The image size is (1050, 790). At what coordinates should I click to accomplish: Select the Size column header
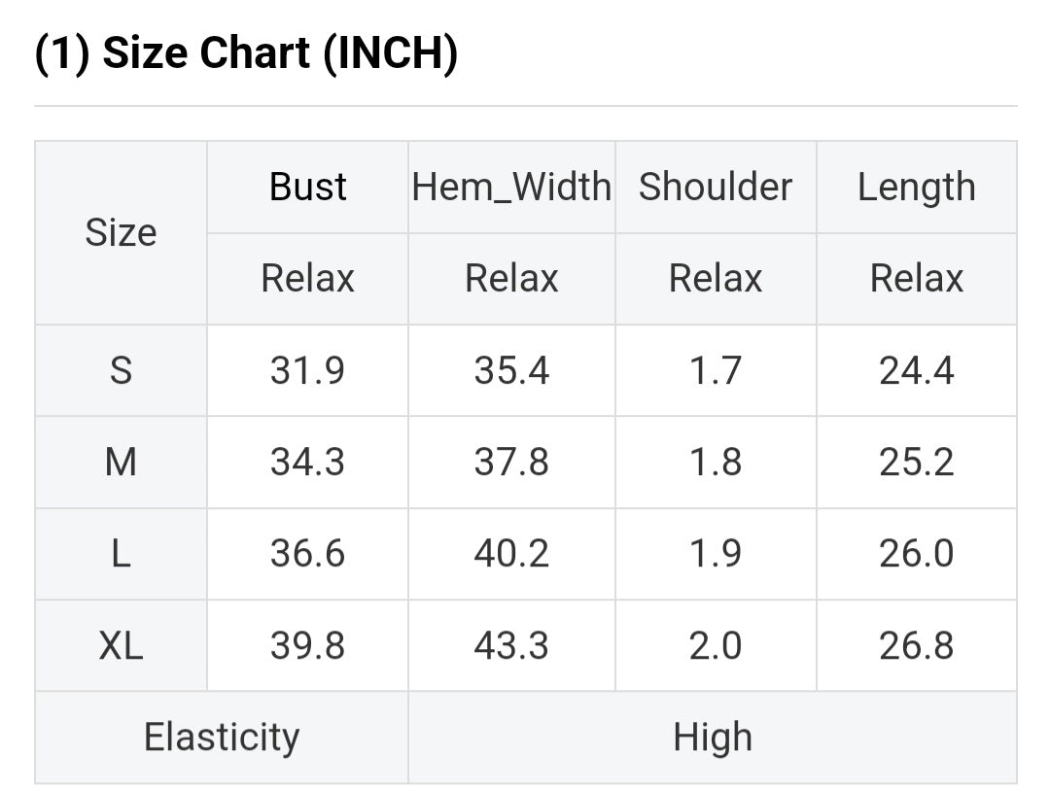pyautogui.click(x=121, y=233)
